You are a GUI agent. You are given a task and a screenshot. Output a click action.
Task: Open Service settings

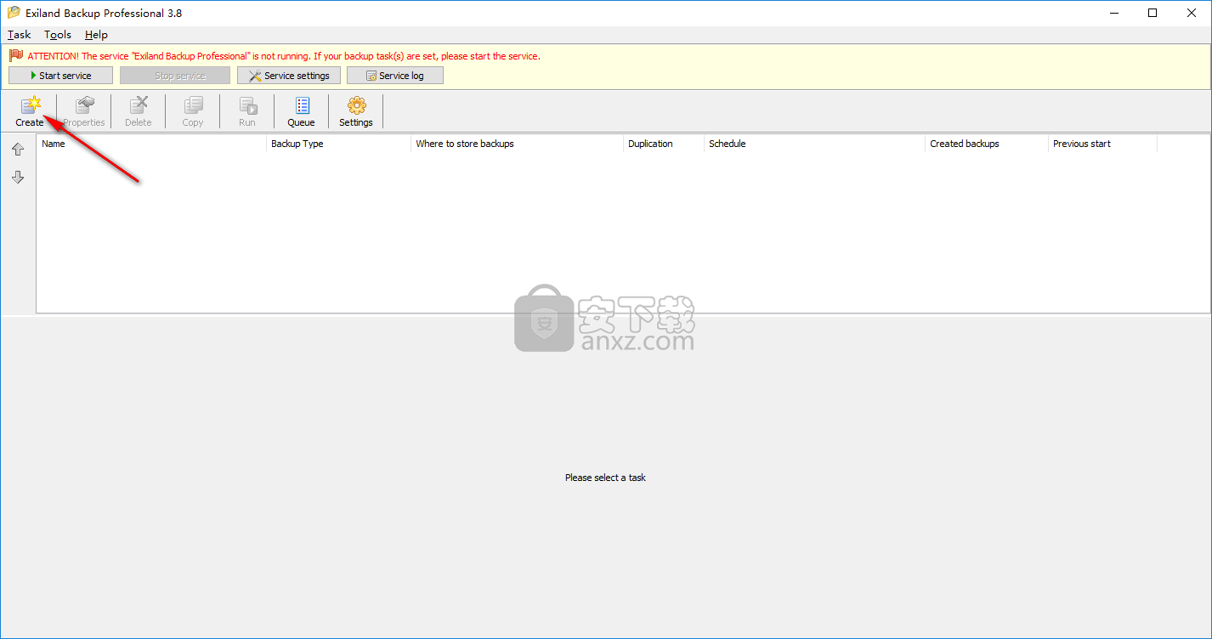pyautogui.click(x=289, y=76)
